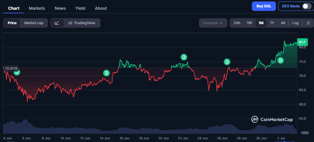
Task: Click the 72.8216 opening price label
Action: click(11, 68)
